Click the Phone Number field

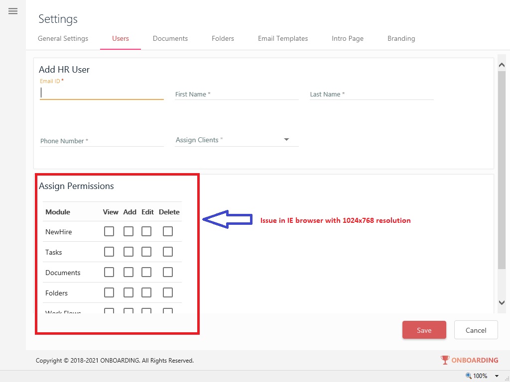pyautogui.click(x=102, y=141)
